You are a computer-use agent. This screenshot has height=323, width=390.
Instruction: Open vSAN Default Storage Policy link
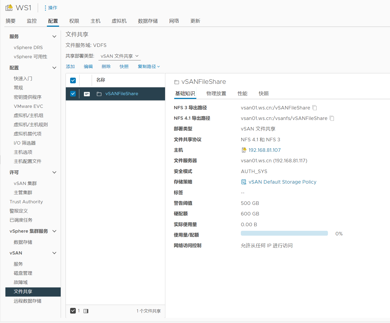click(x=282, y=182)
